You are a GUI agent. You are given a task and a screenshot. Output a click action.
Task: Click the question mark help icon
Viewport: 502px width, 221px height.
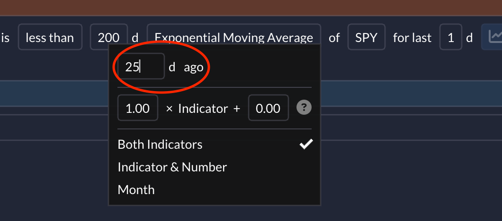click(304, 108)
